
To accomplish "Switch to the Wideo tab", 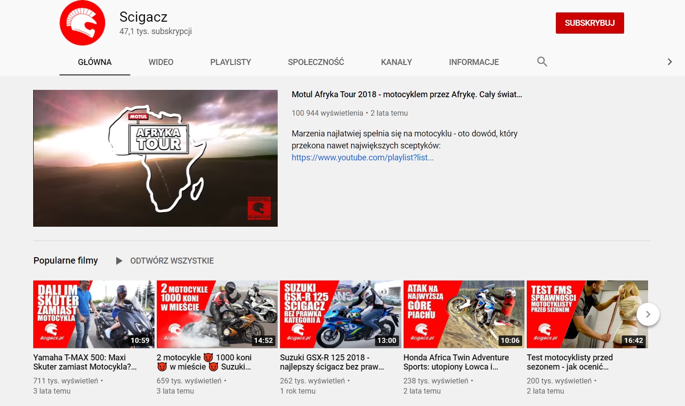I will point(161,62).
